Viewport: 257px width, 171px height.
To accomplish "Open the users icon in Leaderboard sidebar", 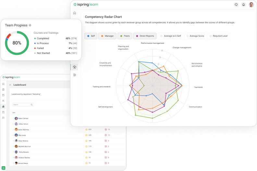I will pyautogui.click(x=3, y=101).
